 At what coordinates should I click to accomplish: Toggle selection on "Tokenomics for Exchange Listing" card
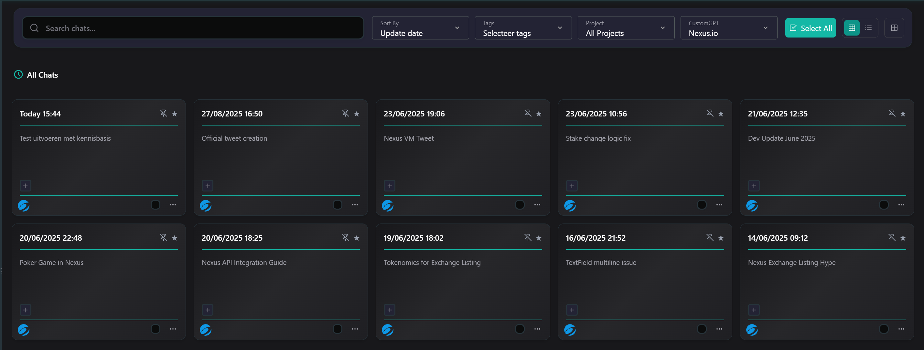[520, 329]
